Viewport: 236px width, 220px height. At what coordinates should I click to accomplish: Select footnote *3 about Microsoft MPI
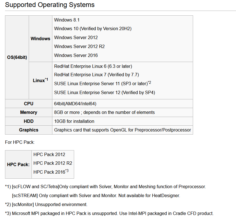pos(109,213)
